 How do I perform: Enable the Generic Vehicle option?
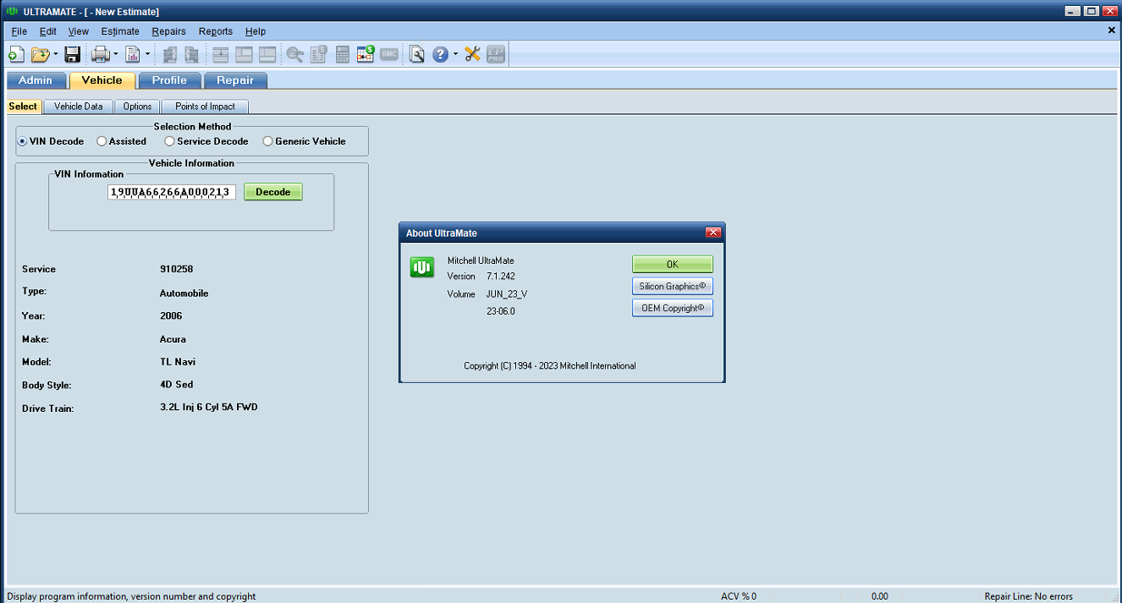tap(267, 141)
